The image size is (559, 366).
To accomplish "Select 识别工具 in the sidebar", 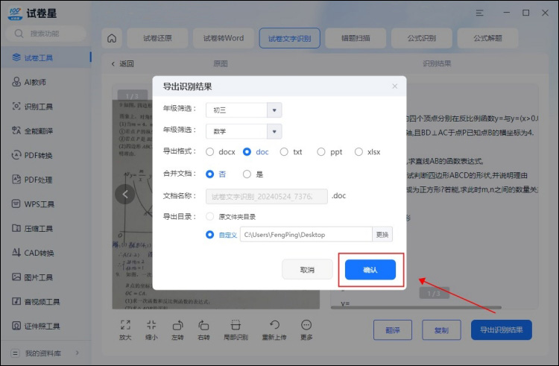I will tap(45, 106).
